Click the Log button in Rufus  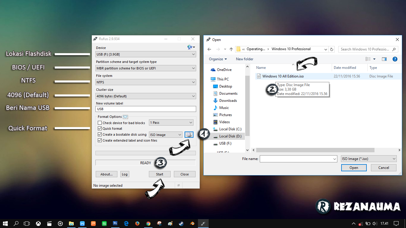coord(125,174)
